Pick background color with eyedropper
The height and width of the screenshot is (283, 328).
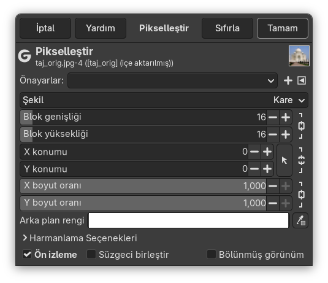click(300, 220)
